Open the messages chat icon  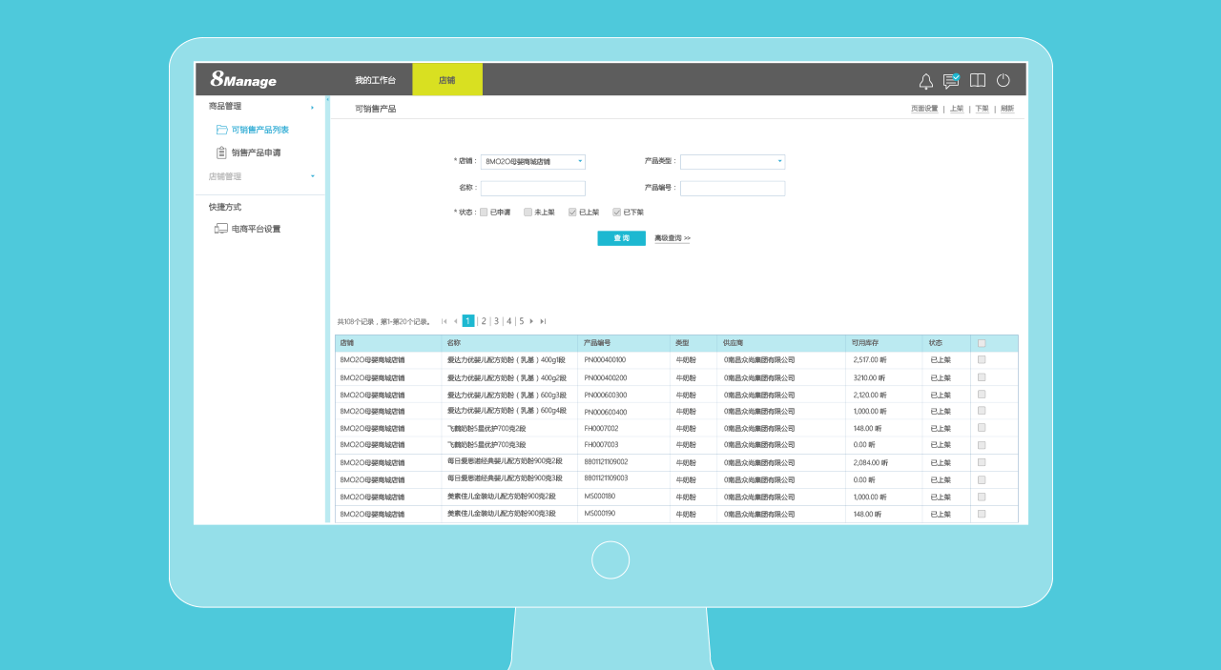coord(951,81)
